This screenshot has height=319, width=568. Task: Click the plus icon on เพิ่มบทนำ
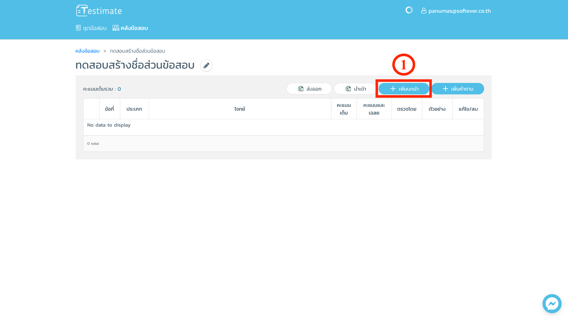pyautogui.click(x=393, y=89)
